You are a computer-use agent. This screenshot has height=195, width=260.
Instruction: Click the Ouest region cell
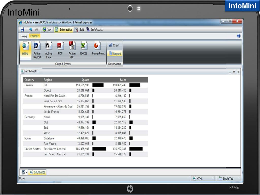[x=47, y=90]
